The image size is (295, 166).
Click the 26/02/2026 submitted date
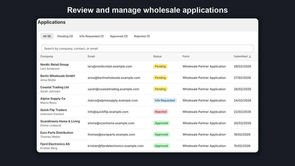coord(242,89)
